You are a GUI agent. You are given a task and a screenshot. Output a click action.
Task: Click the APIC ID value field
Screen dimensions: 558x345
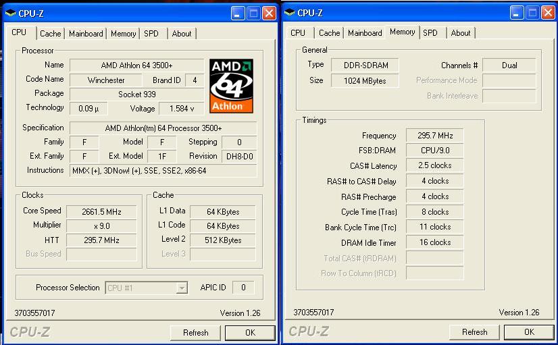(243, 288)
